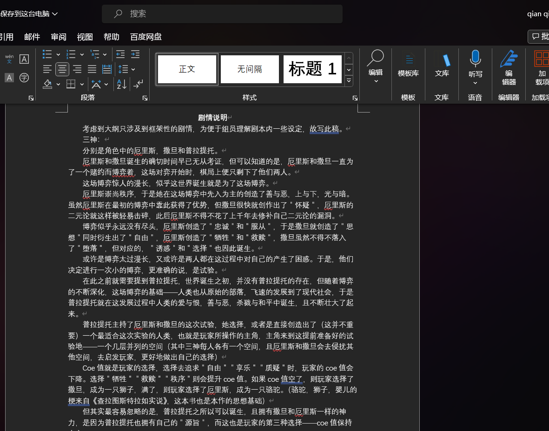Open bullet list dropdown arrow
The image size is (549, 431).
pyautogui.click(x=58, y=54)
